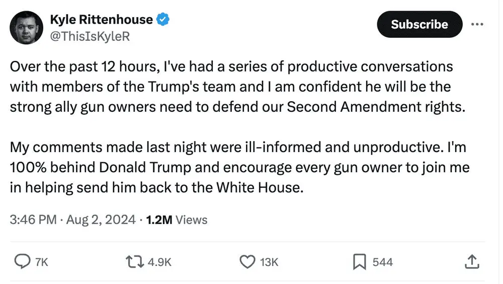Click the 7K replies count
The height and width of the screenshot is (284, 503).
coord(41,262)
